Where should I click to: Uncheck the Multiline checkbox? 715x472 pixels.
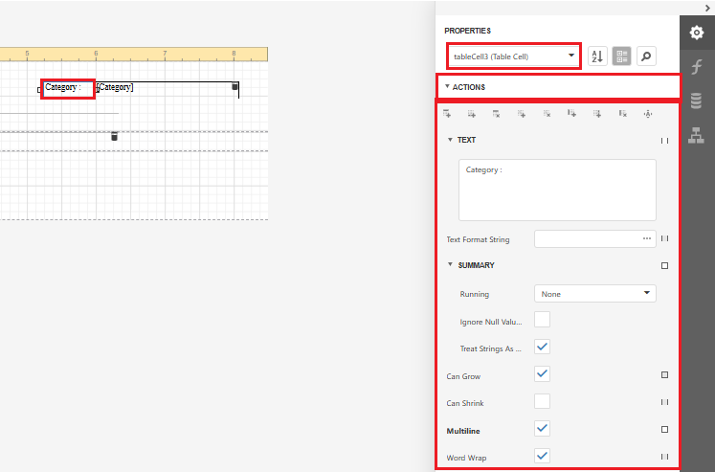[x=542, y=428]
